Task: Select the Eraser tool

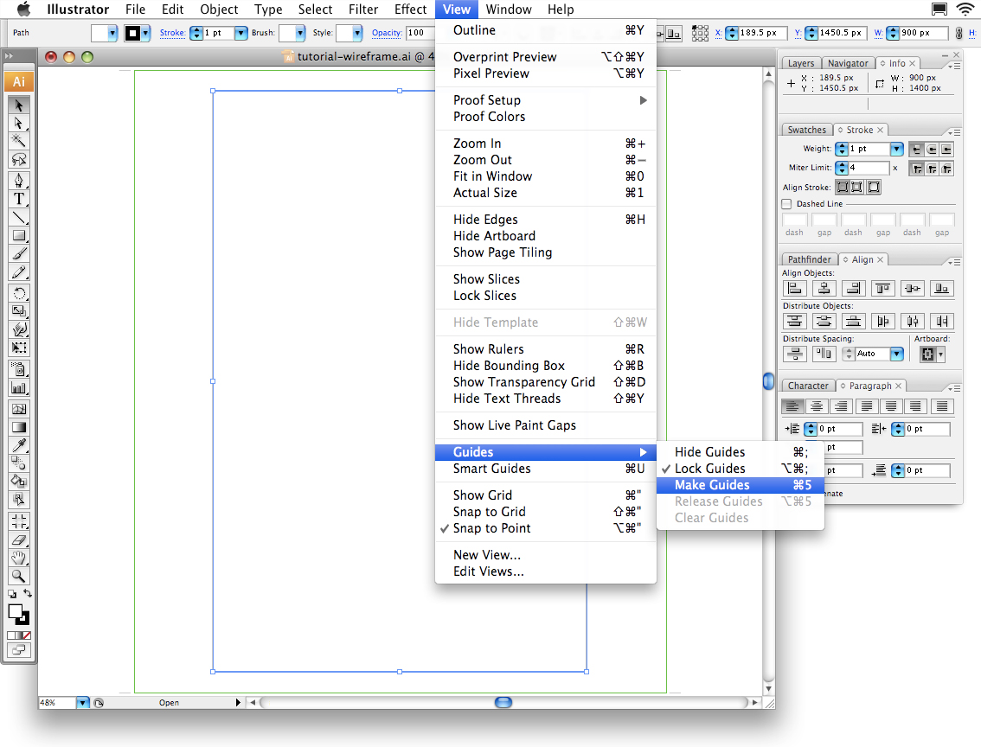Action: point(19,539)
